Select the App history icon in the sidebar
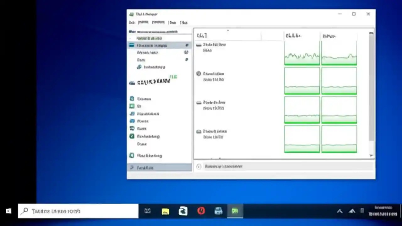The width and height of the screenshot is (402, 226). (x=148, y=52)
